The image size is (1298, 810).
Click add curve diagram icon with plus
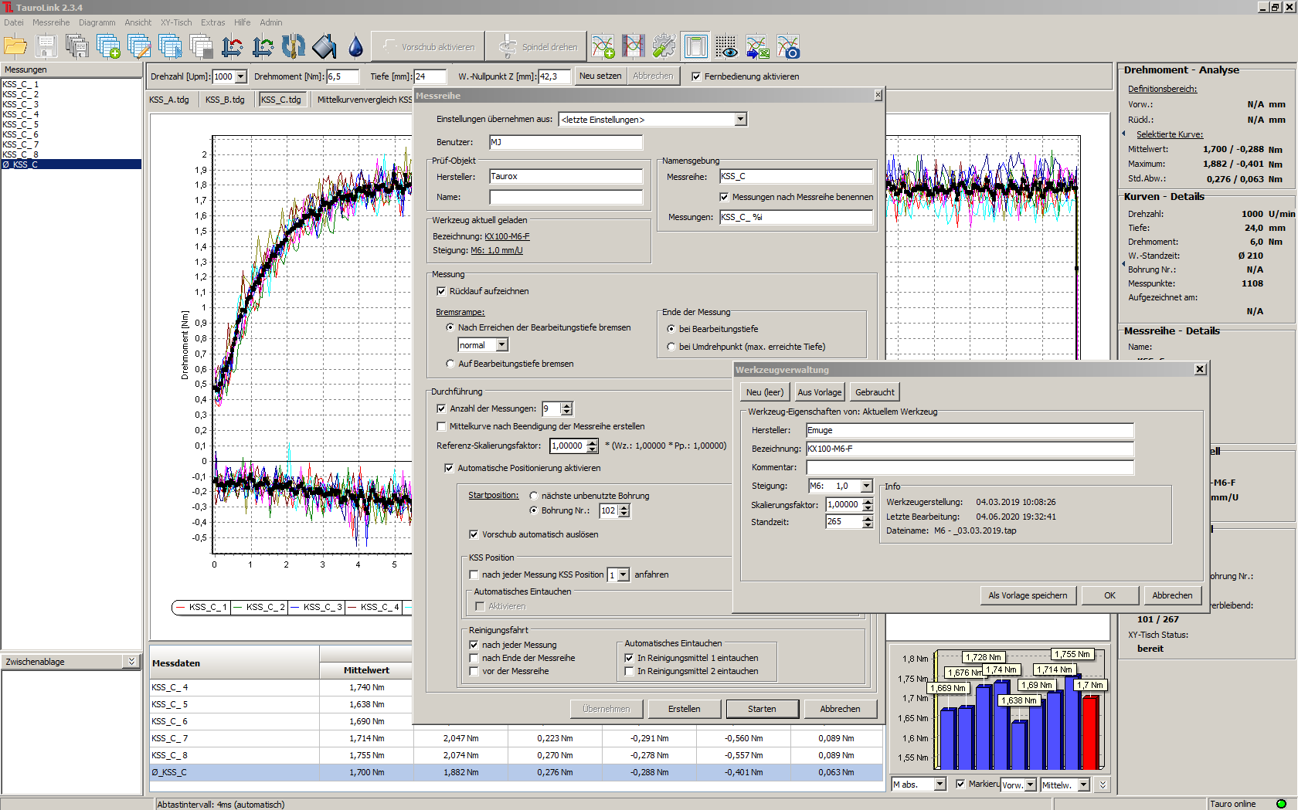[603, 46]
